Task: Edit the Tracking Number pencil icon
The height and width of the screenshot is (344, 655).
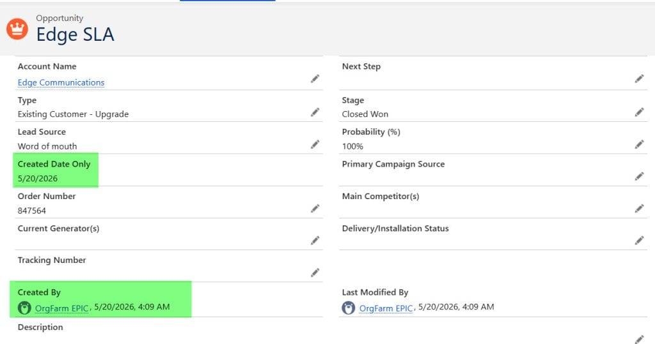Action: click(x=315, y=273)
